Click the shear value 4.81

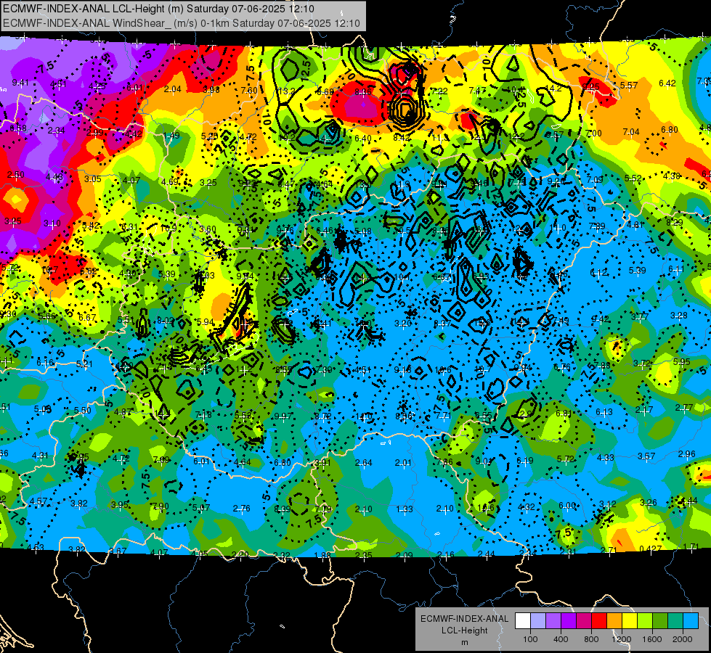click(x=635, y=224)
